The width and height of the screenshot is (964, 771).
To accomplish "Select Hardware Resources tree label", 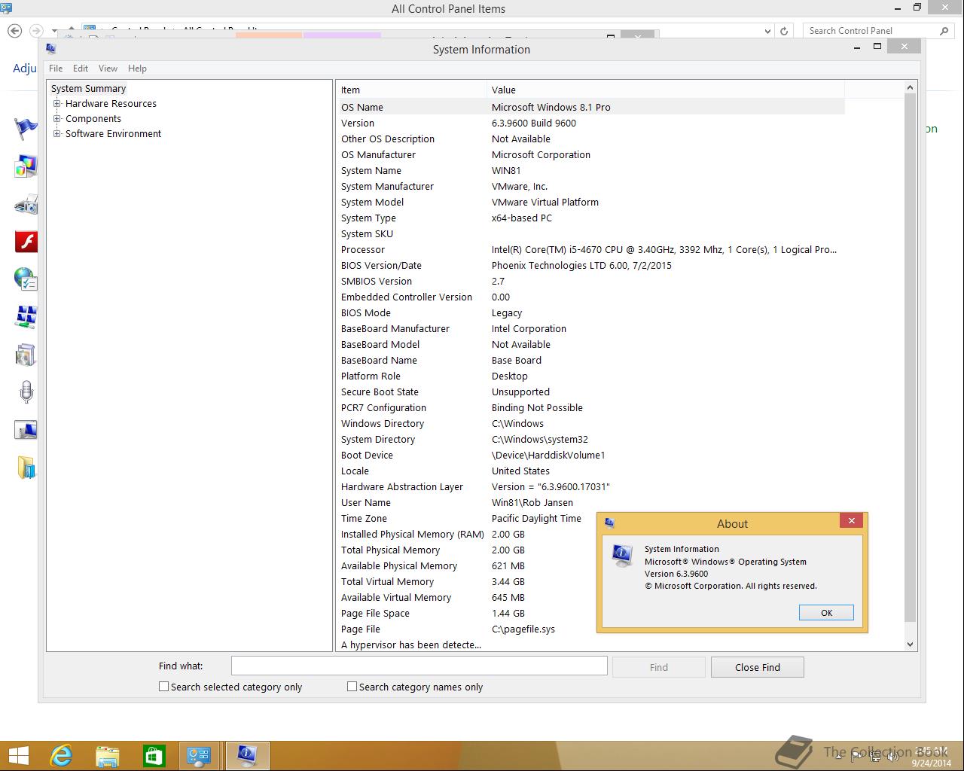I will pyautogui.click(x=111, y=104).
